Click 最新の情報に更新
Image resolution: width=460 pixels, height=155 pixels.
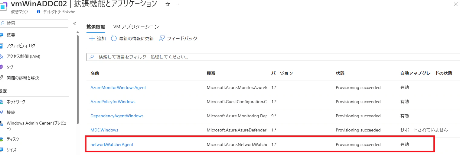[x=132, y=38]
